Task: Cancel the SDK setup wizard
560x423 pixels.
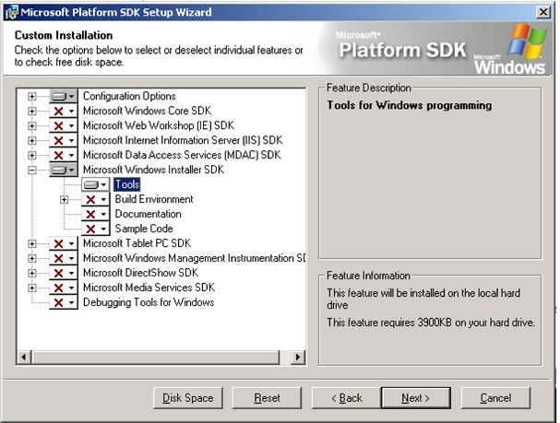Action: (495, 398)
